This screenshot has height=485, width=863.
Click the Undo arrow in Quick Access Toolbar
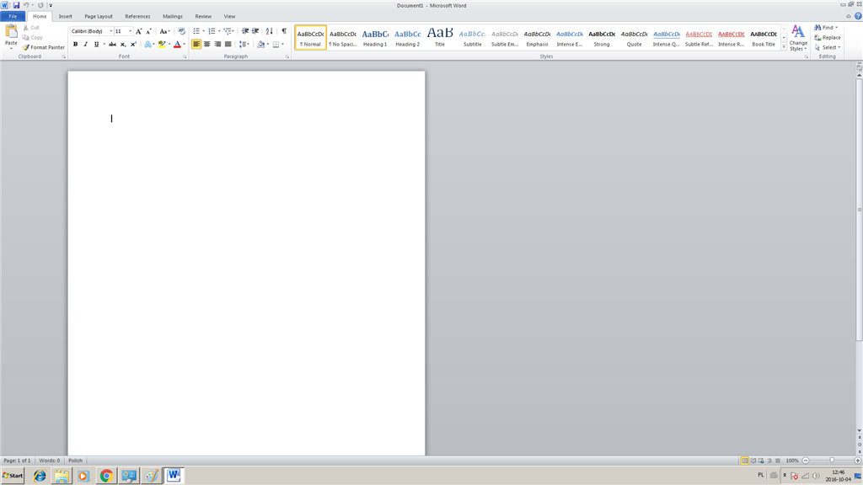(26, 5)
